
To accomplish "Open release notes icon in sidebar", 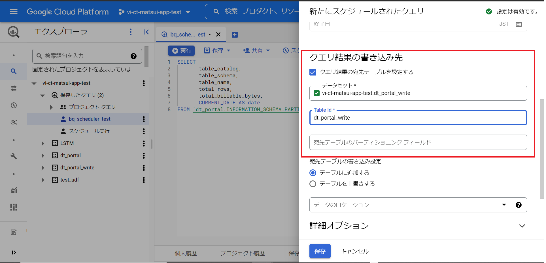I will [13, 232].
